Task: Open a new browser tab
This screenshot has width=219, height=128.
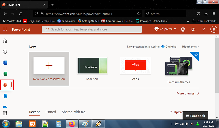Action: tap(52, 5)
